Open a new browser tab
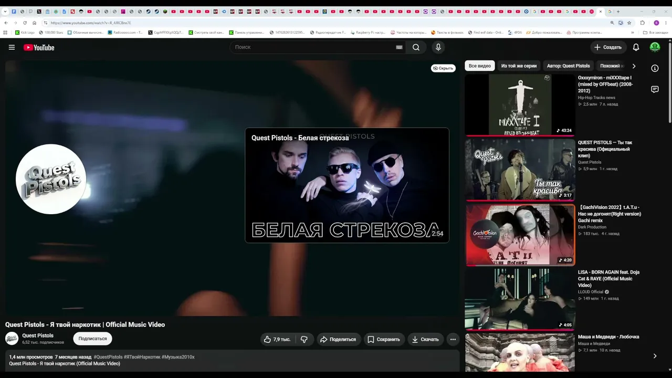The width and height of the screenshot is (672, 378). click(x=618, y=12)
